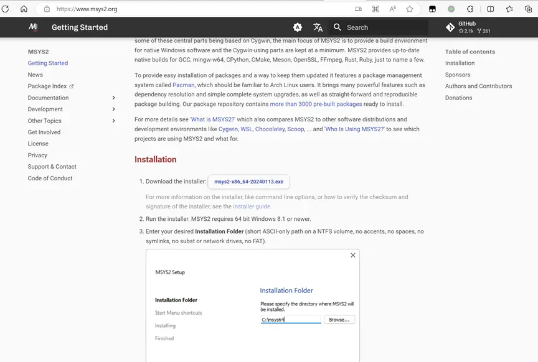The height and width of the screenshot is (362, 538).
Task: Open the browser extensions puzzle icon
Action: pos(470,9)
